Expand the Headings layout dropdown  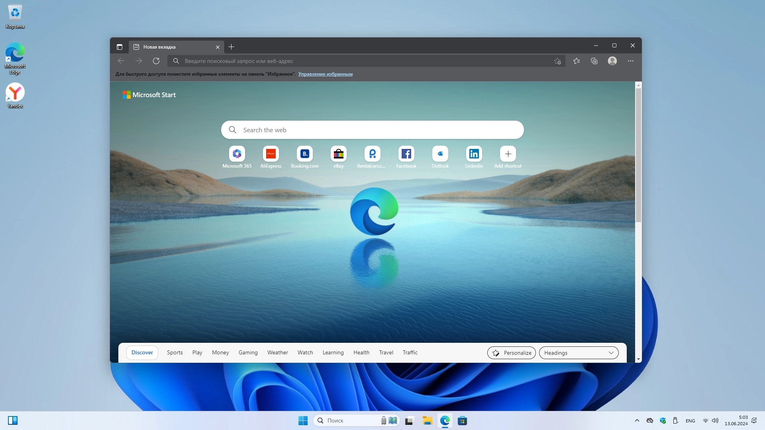(x=579, y=353)
